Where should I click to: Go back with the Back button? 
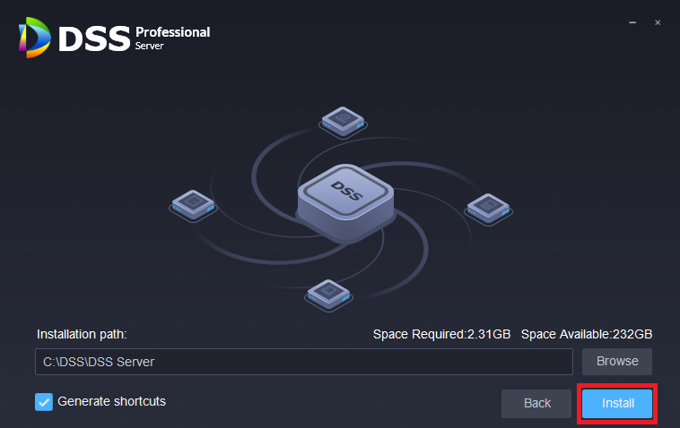[536, 403]
